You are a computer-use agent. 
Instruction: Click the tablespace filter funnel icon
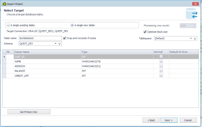click(x=195, y=39)
